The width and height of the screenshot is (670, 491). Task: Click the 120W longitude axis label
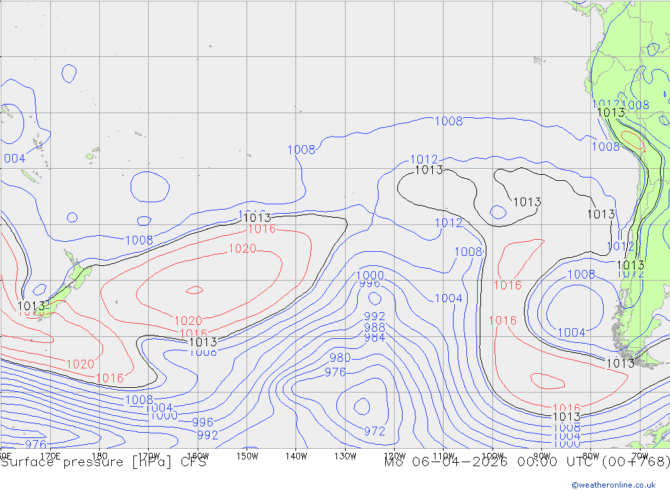point(395,456)
